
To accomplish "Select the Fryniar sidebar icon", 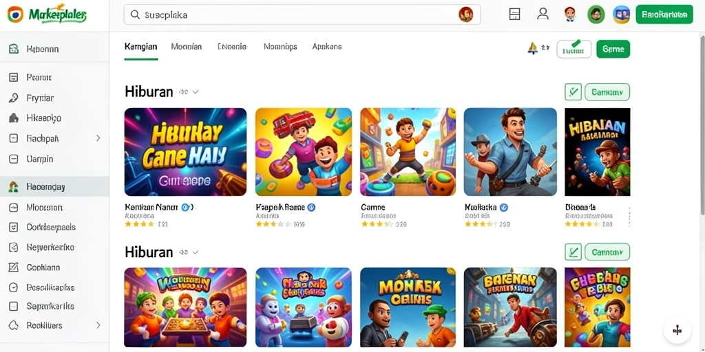I will (x=14, y=98).
